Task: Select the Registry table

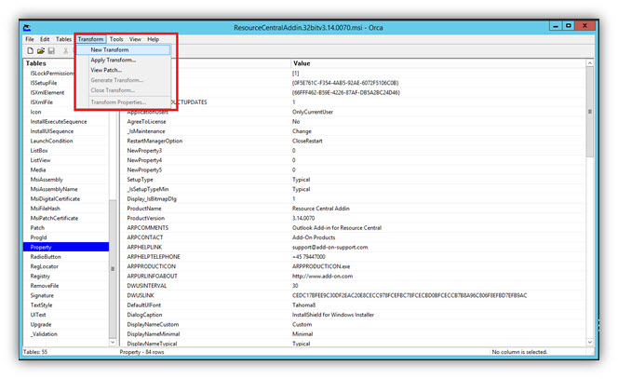Action: 40,276
